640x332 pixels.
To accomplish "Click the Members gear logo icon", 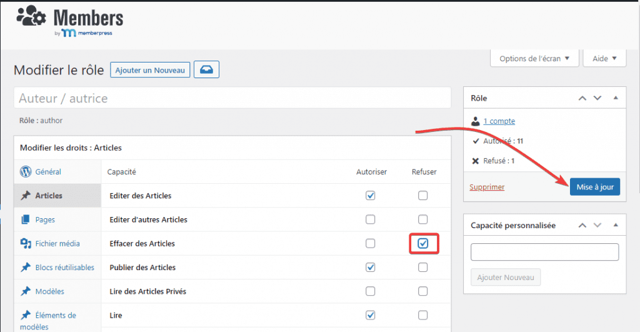I will (x=31, y=16).
